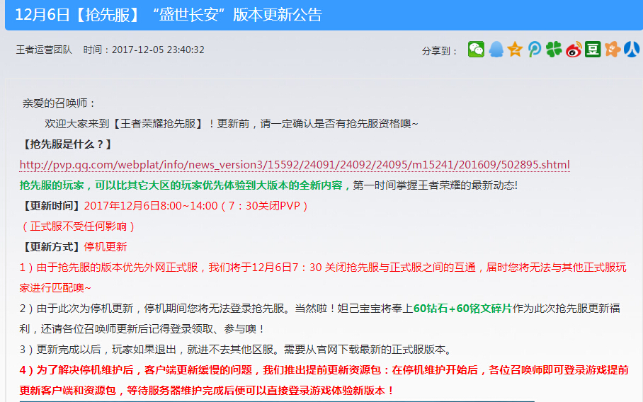Click the green four-leaf clover share icon
Image resolution: width=643 pixels, height=402 pixels.
click(x=554, y=50)
